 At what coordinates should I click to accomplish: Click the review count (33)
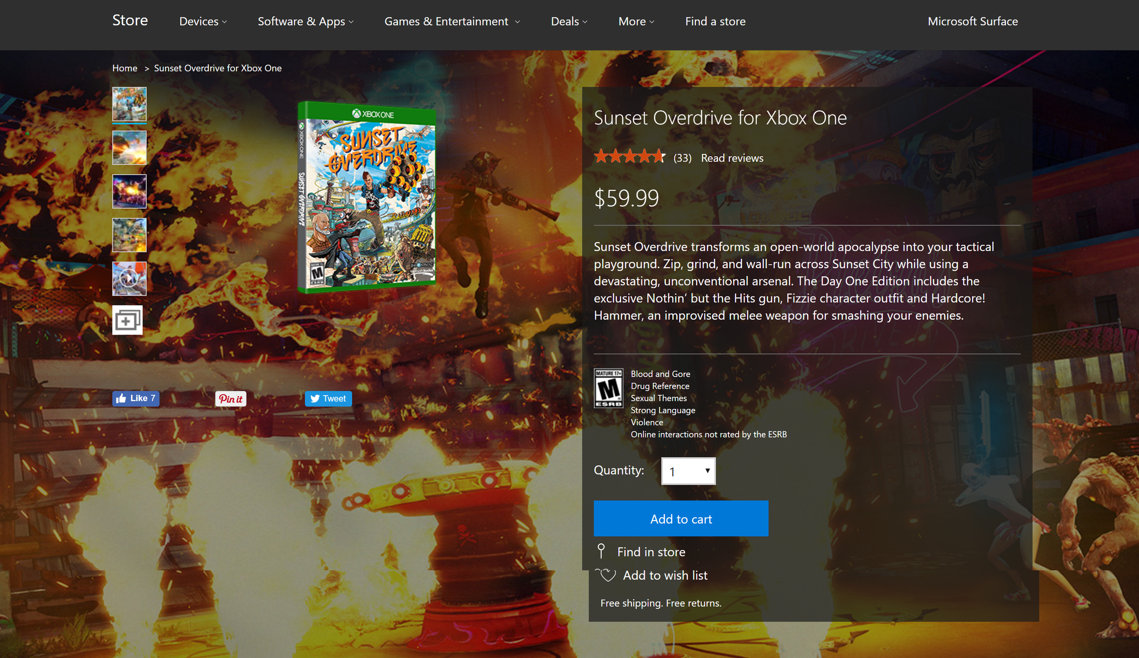(x=682, y=158)
